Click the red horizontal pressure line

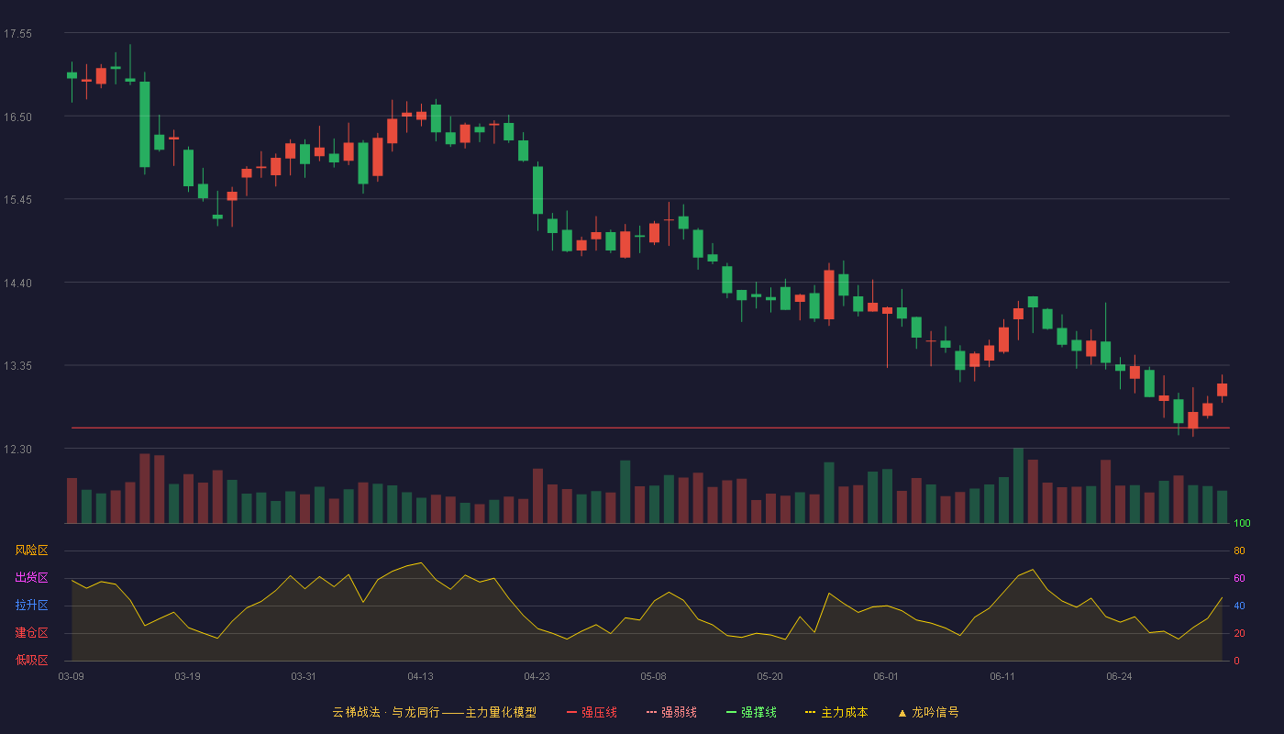click(650, 428)
